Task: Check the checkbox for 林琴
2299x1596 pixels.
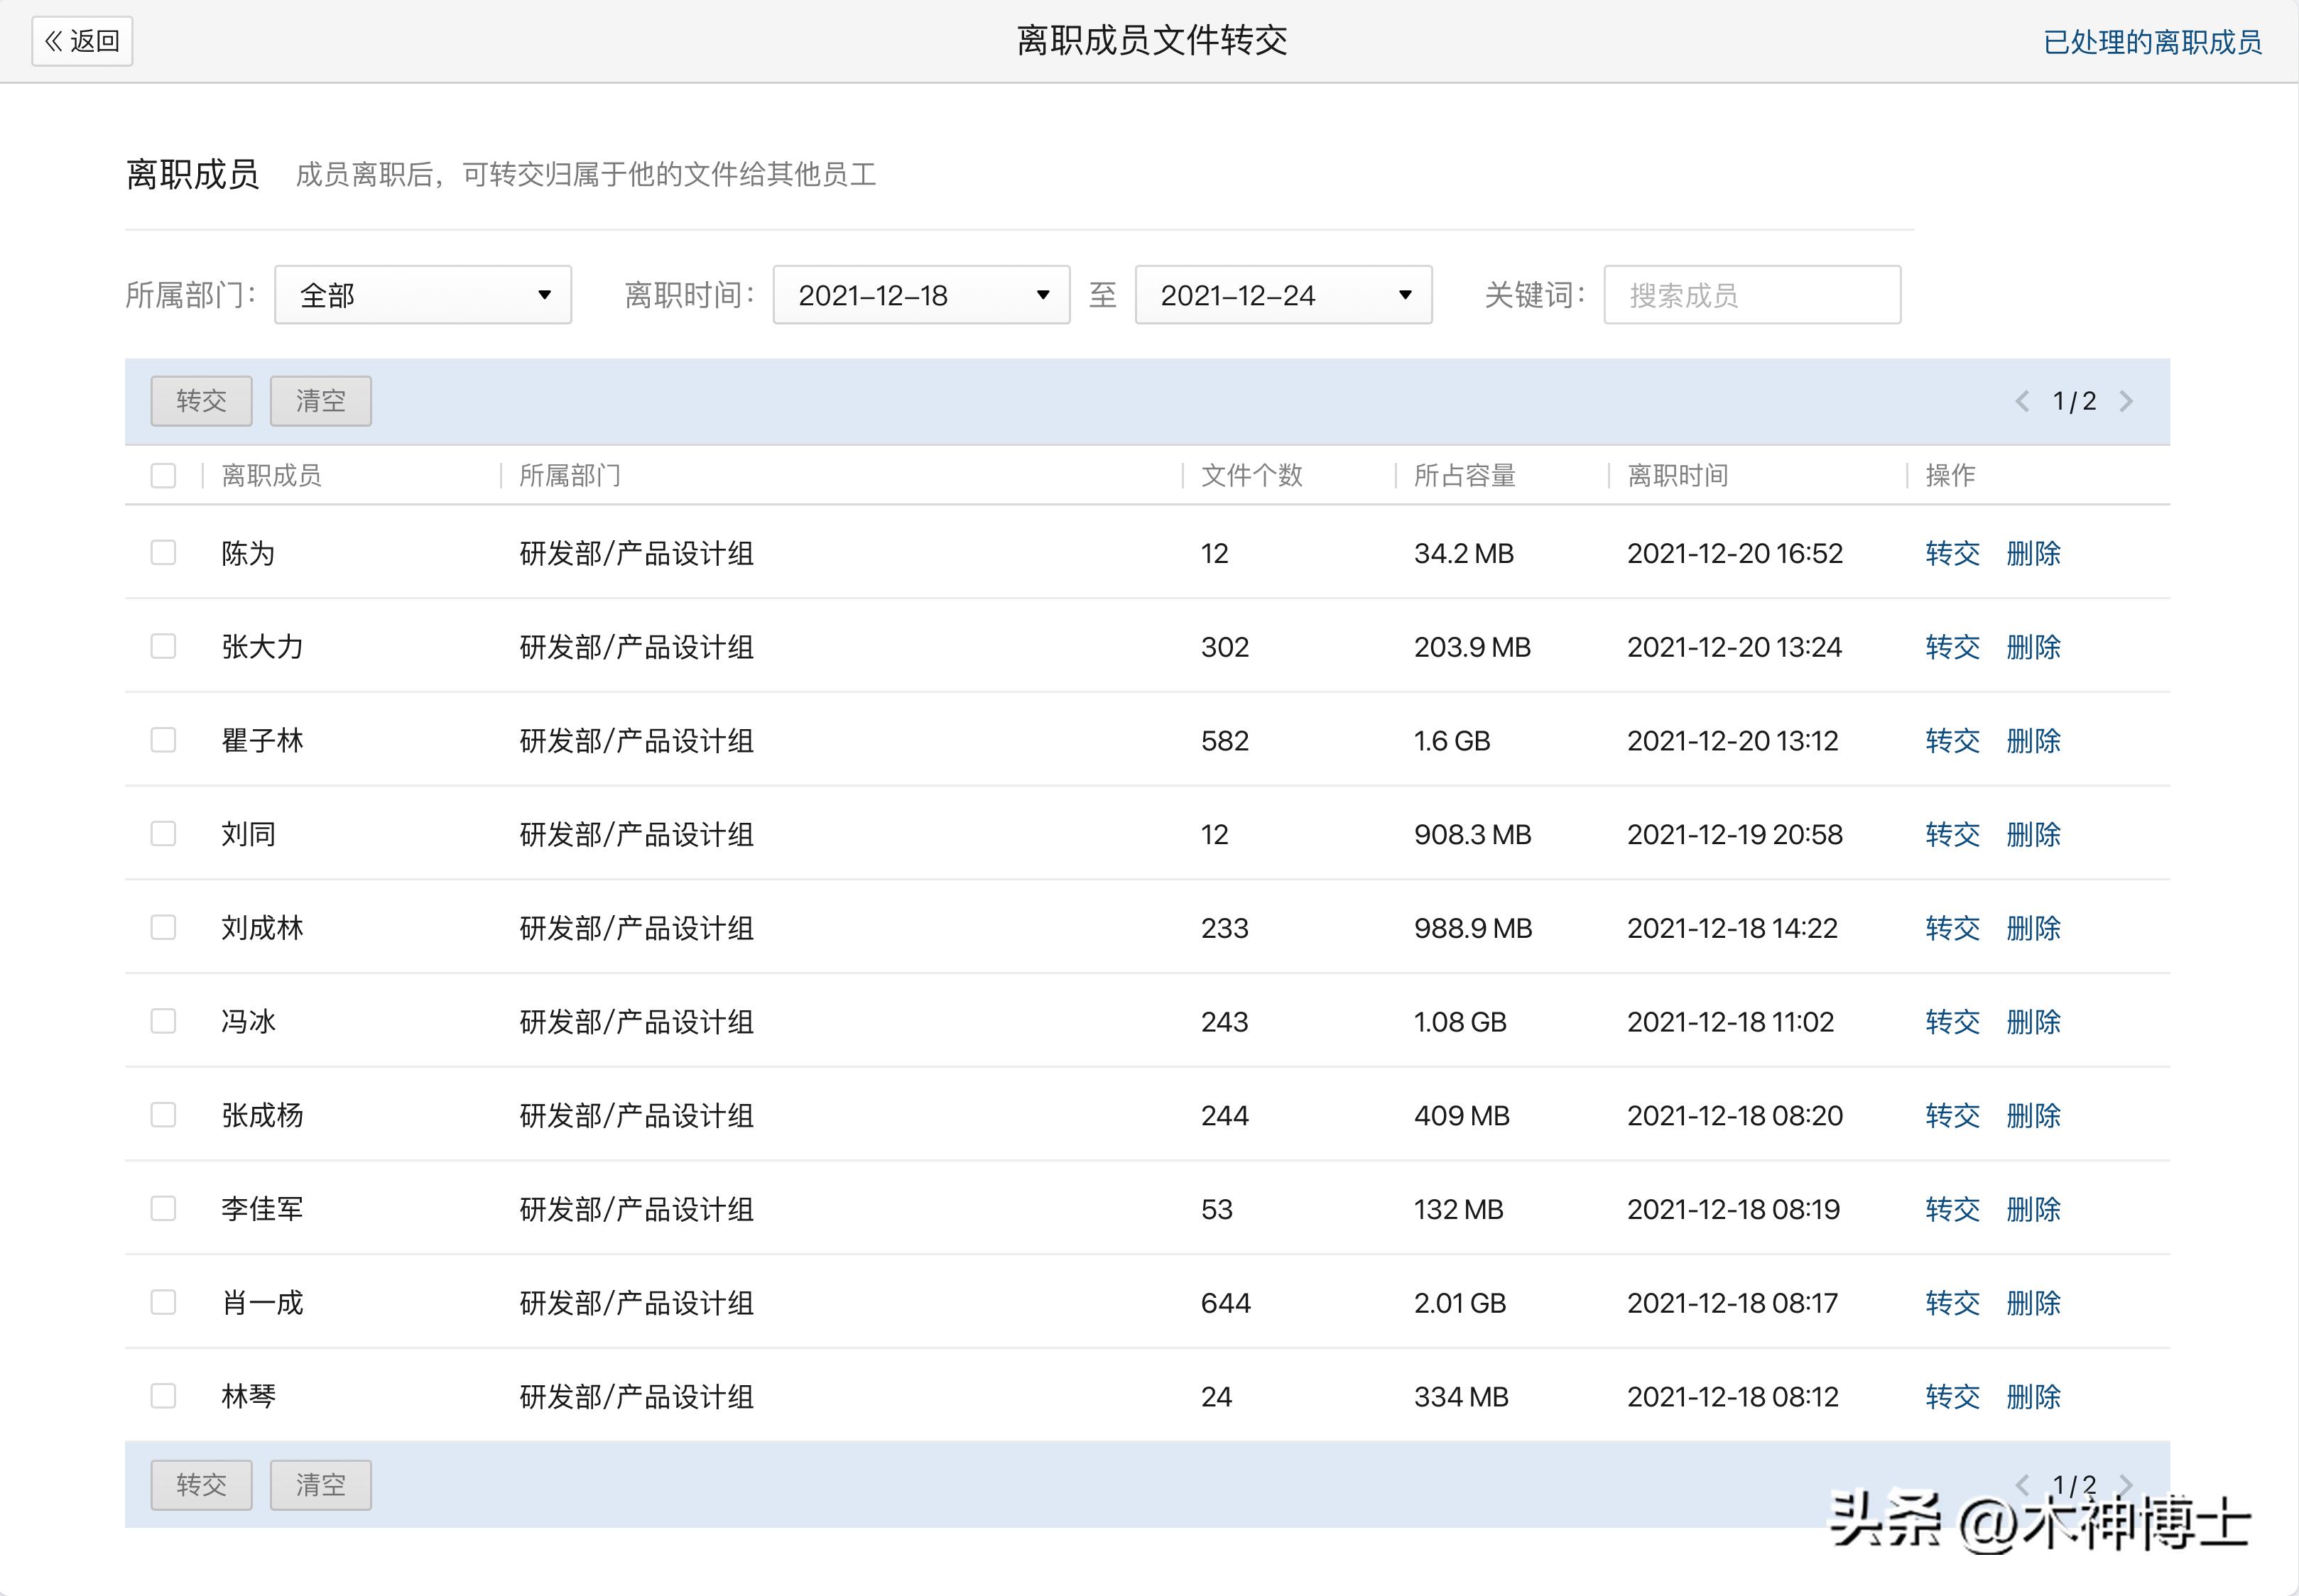Action: pyautogui.click(x=163, y=1395)
